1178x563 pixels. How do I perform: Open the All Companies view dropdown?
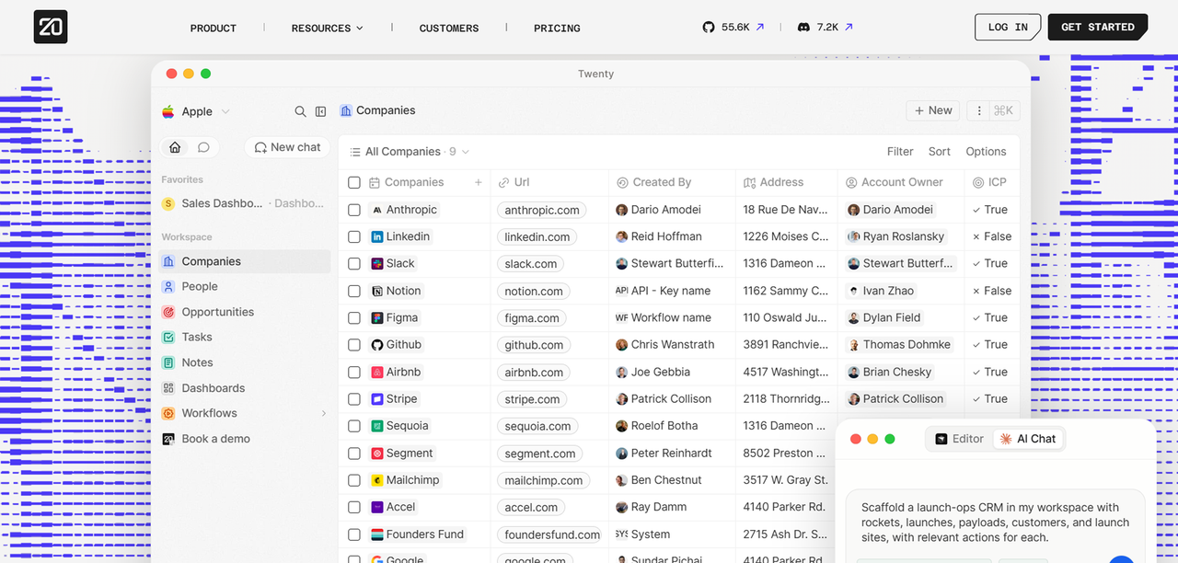click(410, 152)
